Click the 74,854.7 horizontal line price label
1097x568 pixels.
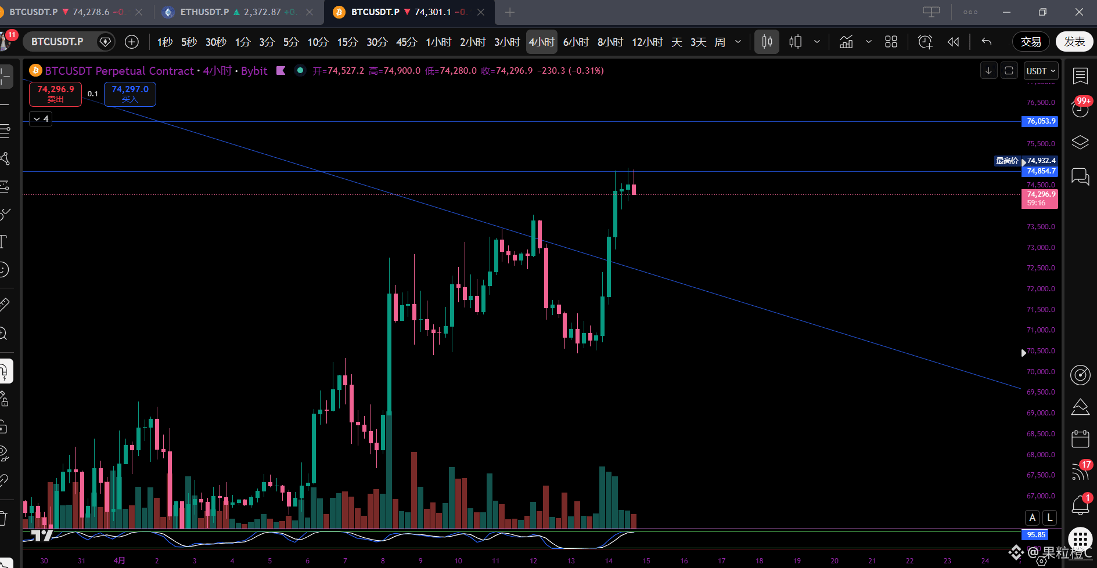coord(1040,171)
